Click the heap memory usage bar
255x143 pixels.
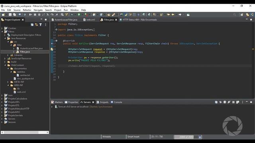(186, 137)
